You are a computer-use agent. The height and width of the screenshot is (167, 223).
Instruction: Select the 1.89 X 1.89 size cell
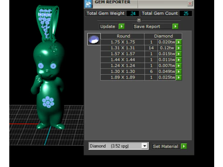[x=123, y=77]
